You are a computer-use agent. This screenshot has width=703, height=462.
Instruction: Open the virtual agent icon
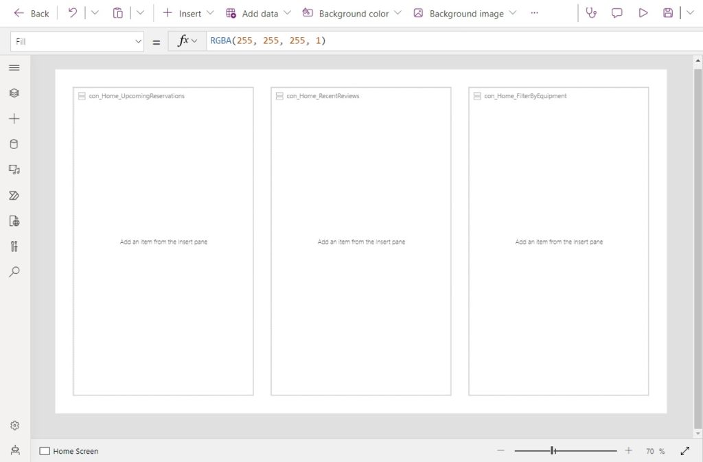(15, 450)
